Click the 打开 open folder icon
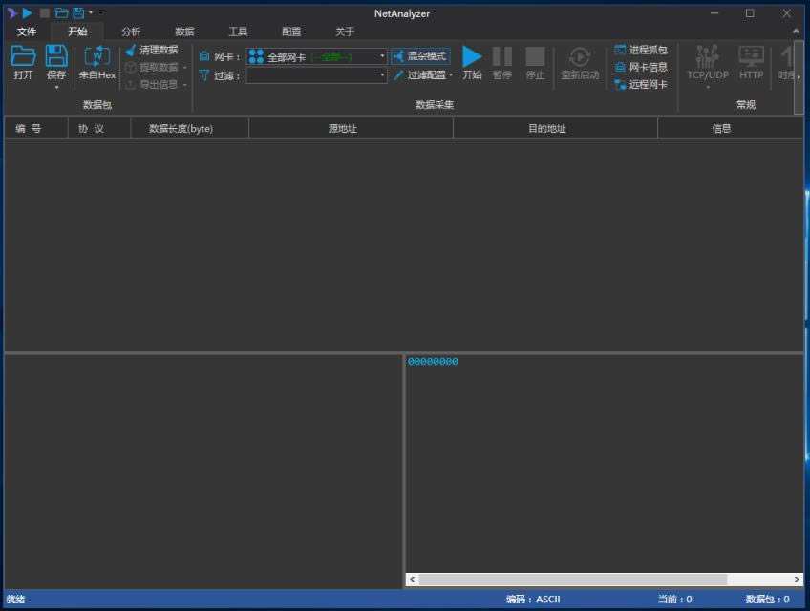Viewport: 810px width, 611px height. 23,55
